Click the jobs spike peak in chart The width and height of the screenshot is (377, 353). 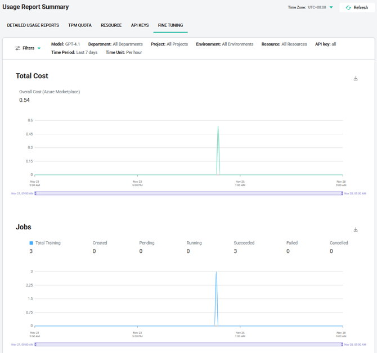pyautogui.click(x=216, y=272)
